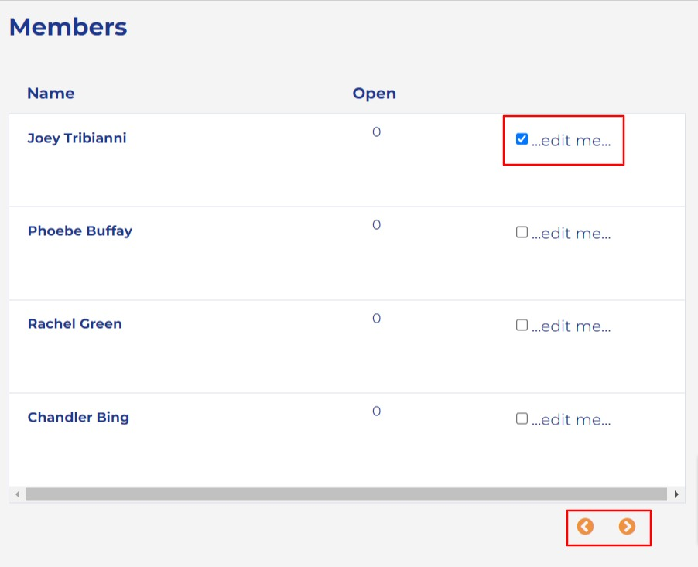
Task: Click Joey Tribianni's open count value
Action: click(x=376, y=132)
